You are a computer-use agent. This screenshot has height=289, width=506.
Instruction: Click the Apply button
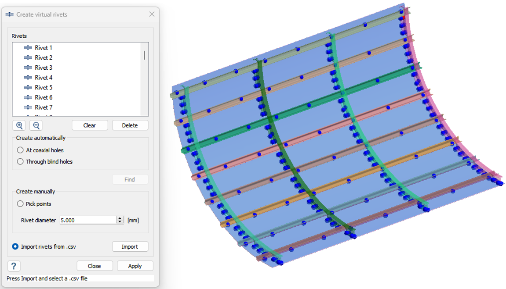[x=135, y=266]
